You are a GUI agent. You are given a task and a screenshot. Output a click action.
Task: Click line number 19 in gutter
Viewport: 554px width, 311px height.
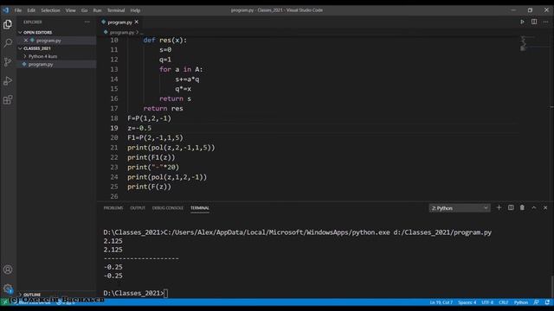coord(113,128)
